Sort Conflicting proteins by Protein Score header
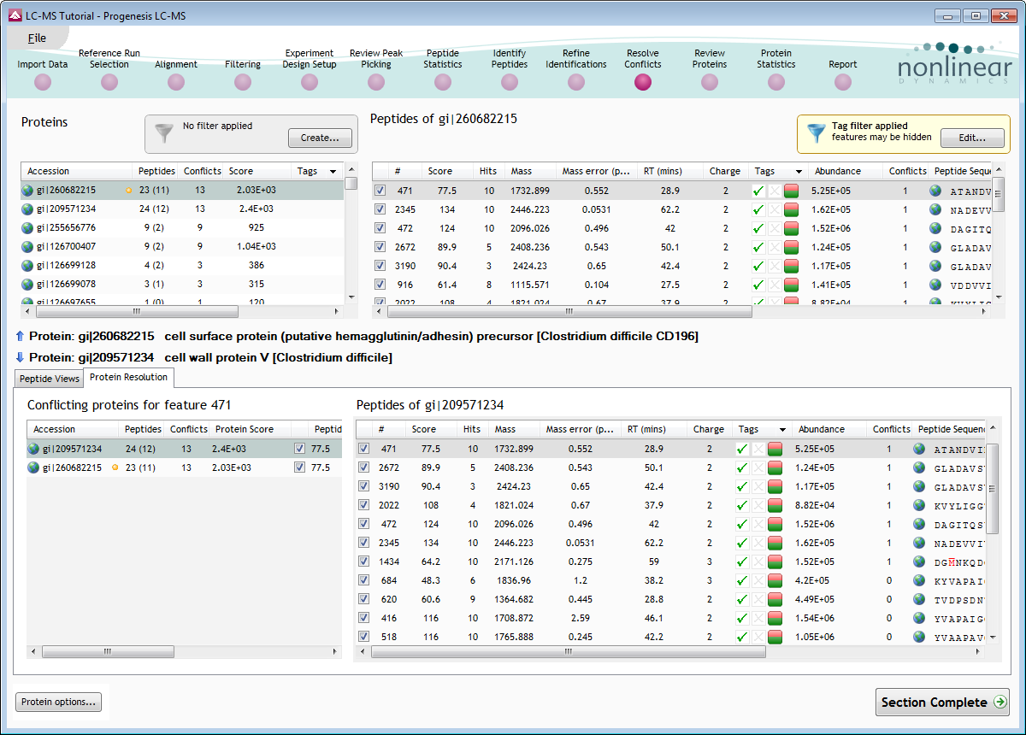This screenshot has width=1026, height=735. point(250,430)
